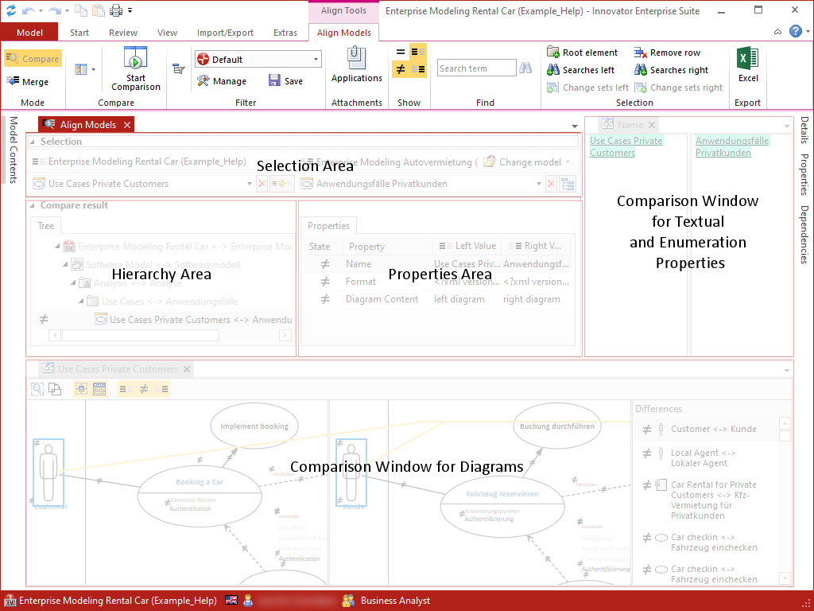
Task: Save the current filter
Action: pyautogui.click(x=285, y=81)
